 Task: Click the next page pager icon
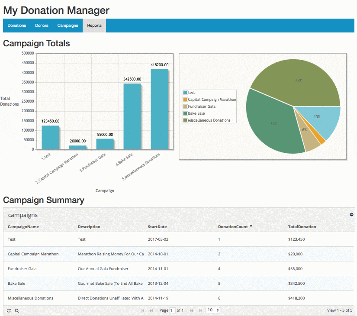click(x=192, y=310)
